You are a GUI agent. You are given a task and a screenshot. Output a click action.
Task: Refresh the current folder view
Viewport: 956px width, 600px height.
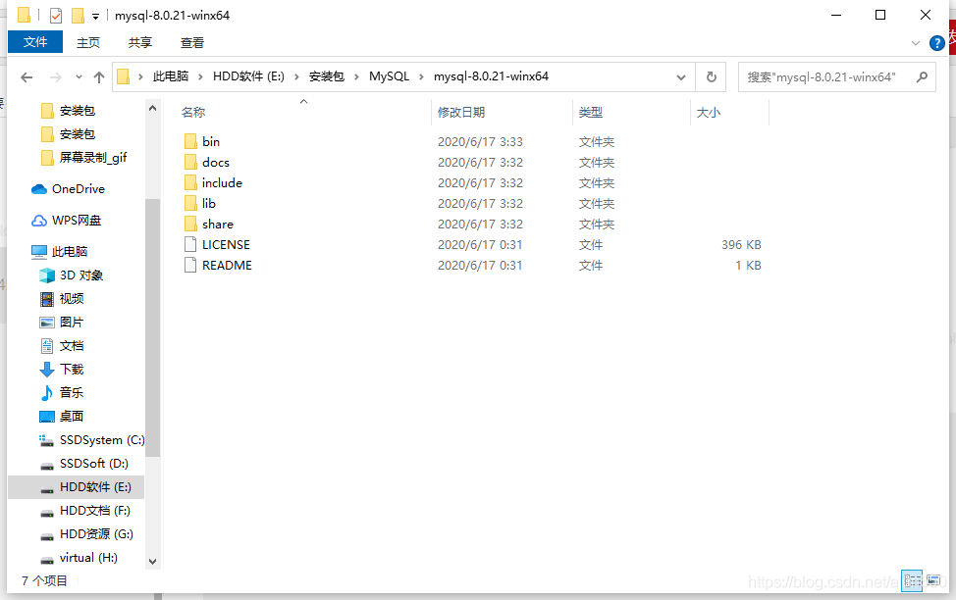pyautogui.click(x=711, y=76)
